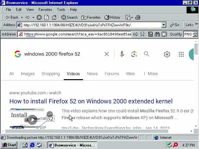Expand the Links toolbar chevron

pyautogui.click(x=196, y=24)
